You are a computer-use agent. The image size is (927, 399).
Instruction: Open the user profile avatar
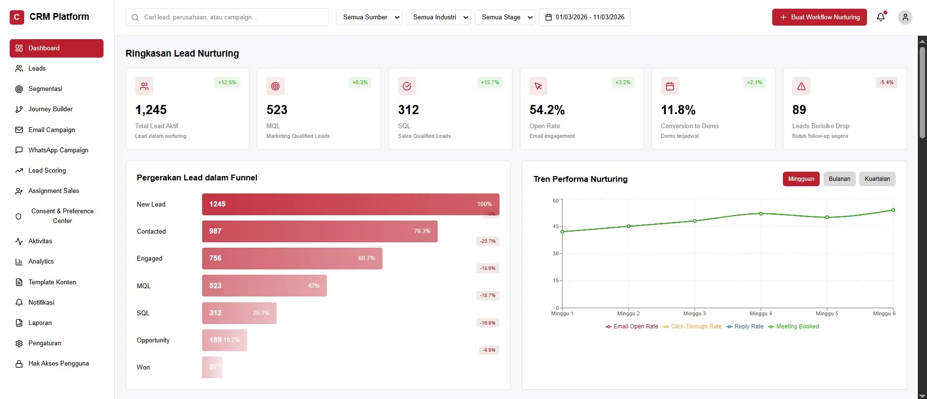point(905,17)
